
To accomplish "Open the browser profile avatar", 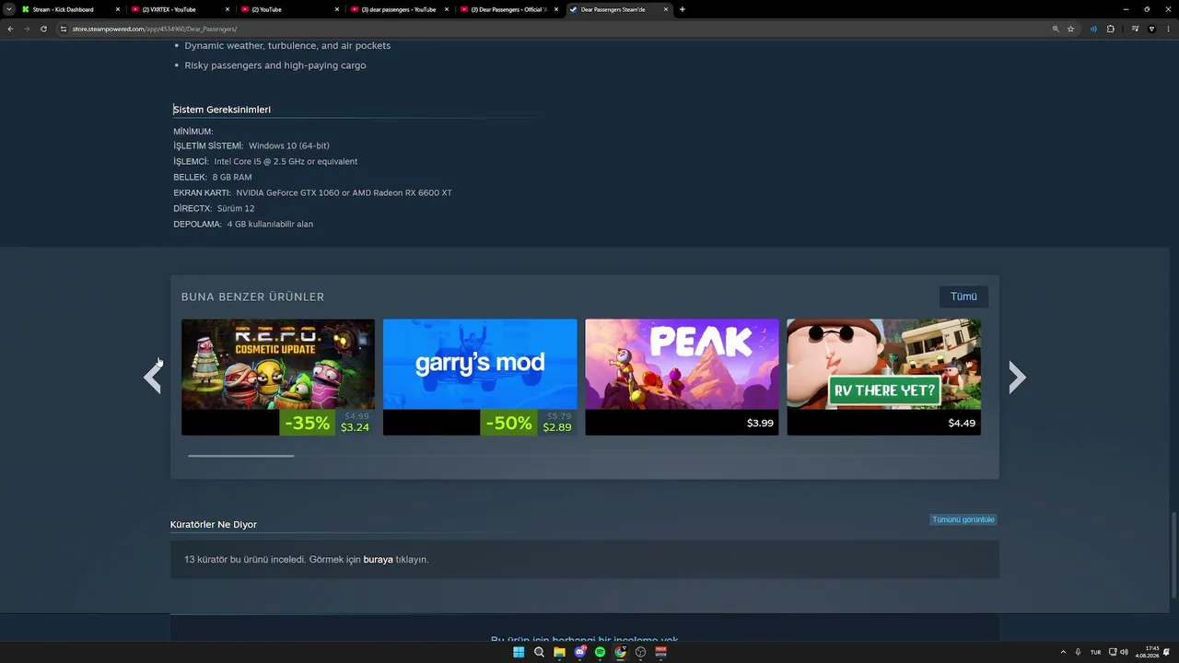I will click(1151, 29).
